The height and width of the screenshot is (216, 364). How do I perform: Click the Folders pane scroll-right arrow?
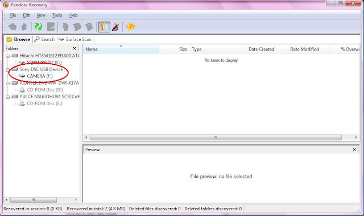tap(76, 200)
